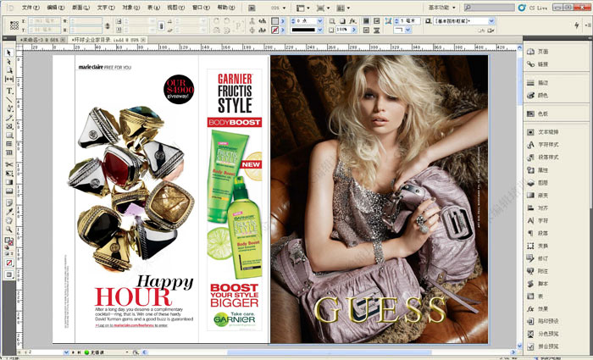Click Apply None swatch in tools panel

click(9, 263)
